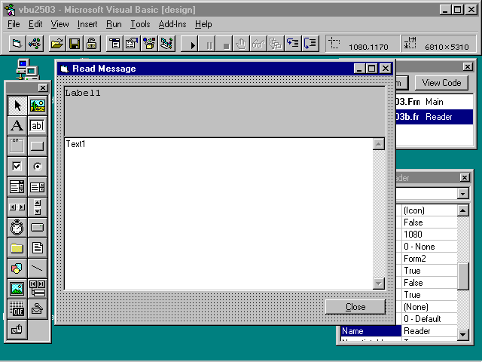
Task: Select the OLE container tool
Action: click(17, 308)
